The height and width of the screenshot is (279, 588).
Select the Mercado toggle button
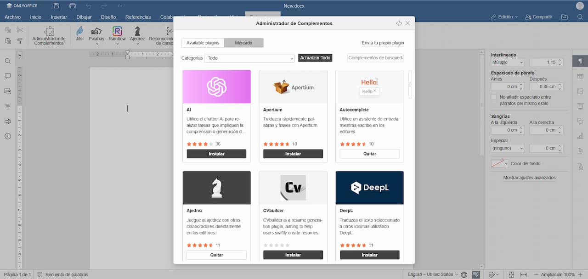(243, 43)
